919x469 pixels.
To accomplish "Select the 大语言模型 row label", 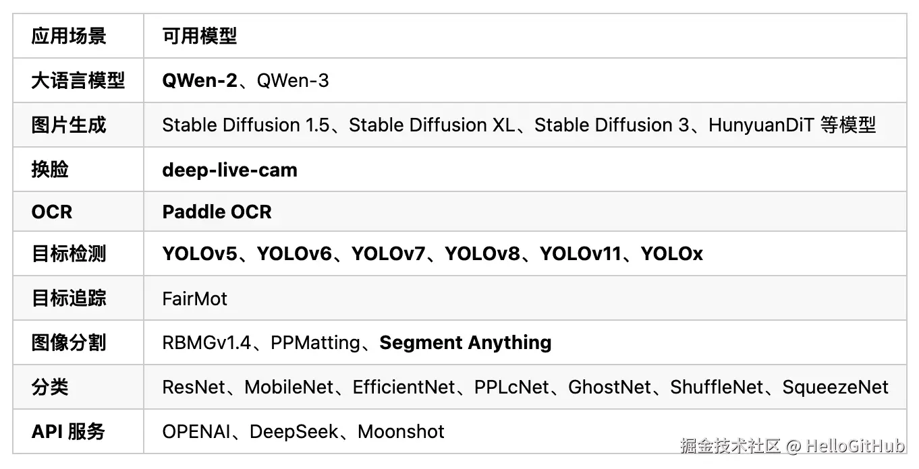I will pyautogui.click(x=78, y=81).
